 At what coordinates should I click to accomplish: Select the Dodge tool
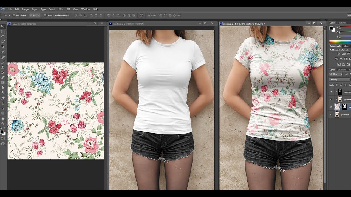[3, 92]
